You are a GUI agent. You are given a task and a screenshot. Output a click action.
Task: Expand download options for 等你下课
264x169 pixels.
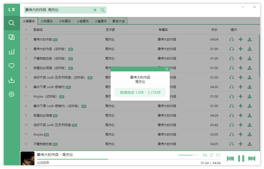[250, 87]
